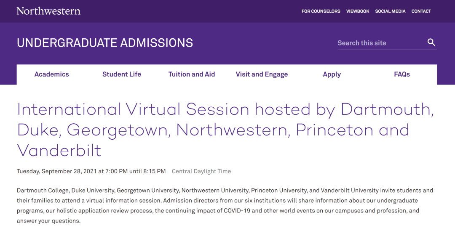Focus the Search this site field
Image resolution: width=455 pixels, height=228 pixels.
381,43
